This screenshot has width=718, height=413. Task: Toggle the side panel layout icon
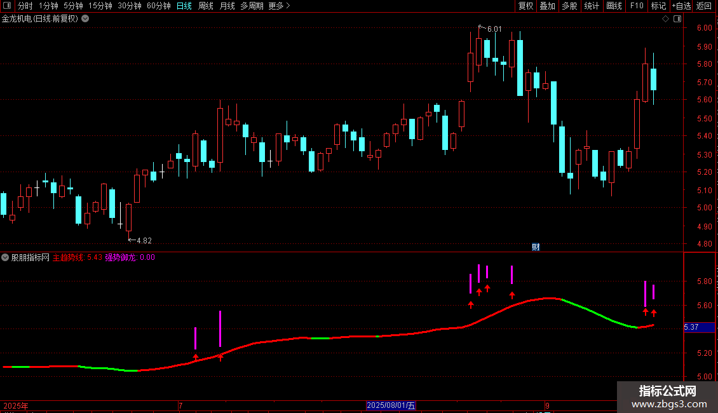[x=677, y=19]
